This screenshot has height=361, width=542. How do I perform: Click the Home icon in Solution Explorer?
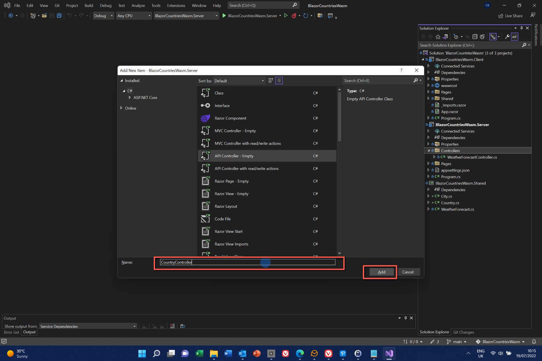click(x=438, y=37)
